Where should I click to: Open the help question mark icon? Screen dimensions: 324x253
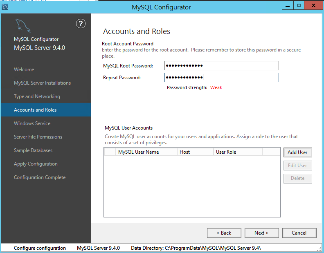tap(81, 24)
